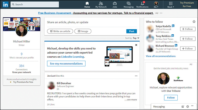Click Share an article, photo, or update box
Screen dimensions: 198x110
coord(92,22)
